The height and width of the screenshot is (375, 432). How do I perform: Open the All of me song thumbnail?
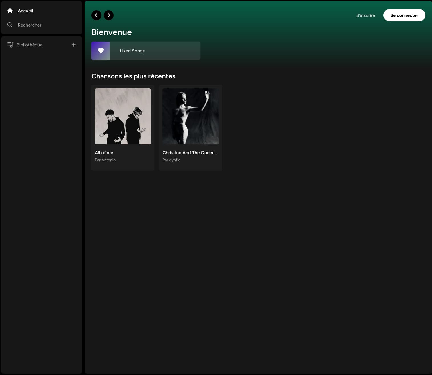[x=123, y=116]
